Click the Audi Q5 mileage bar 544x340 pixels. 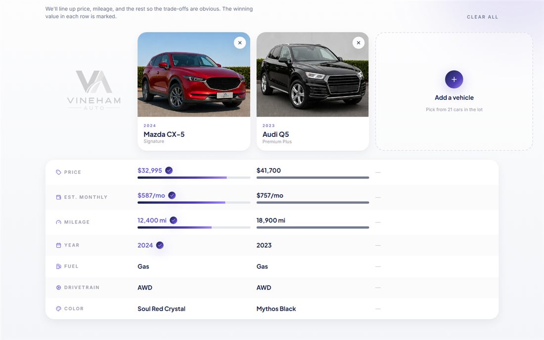tap(313, 227)
